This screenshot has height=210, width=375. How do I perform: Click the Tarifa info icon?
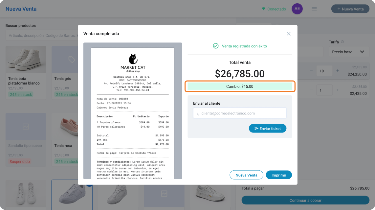(342, 42)
